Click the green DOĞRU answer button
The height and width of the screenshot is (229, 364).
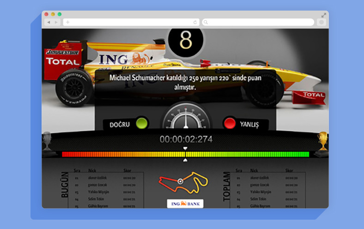tap(141, 124)
